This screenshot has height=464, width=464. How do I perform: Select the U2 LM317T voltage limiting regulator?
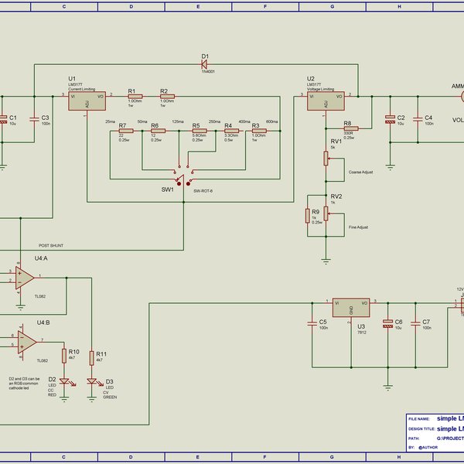326,101
